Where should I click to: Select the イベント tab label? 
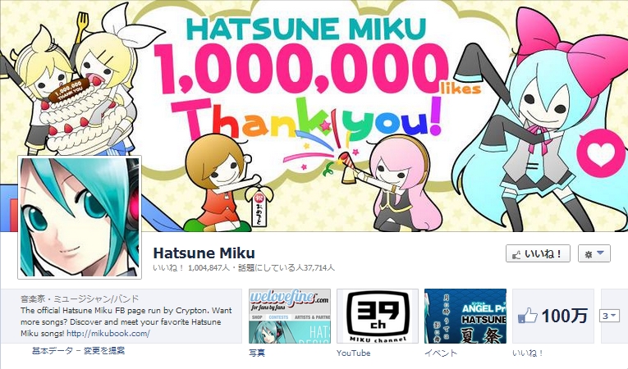pyautogui.click(x=441, y=353)
